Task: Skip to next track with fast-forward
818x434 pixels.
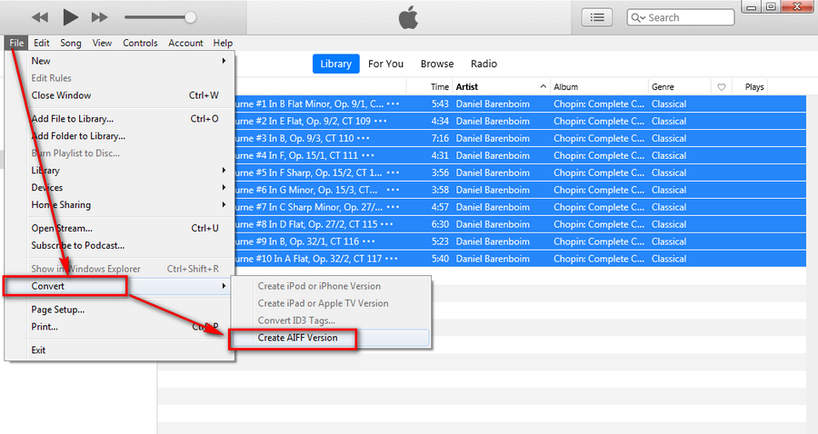Action: point(99,17)
